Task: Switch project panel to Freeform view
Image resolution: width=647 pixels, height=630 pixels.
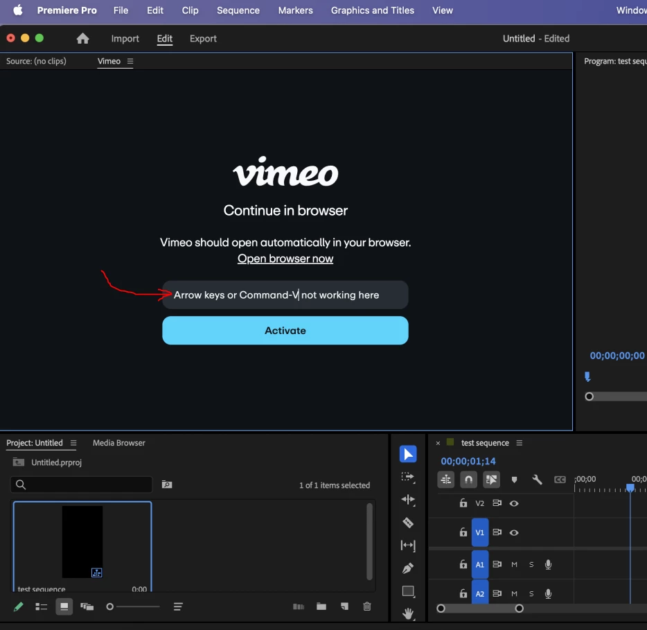Action: (87, 606)
